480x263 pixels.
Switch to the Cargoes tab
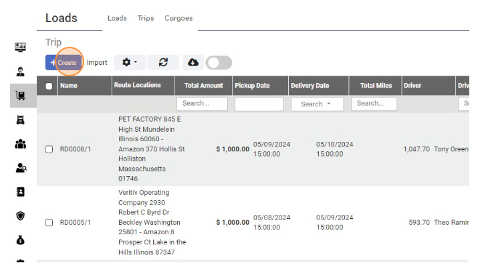coord(178,18)
